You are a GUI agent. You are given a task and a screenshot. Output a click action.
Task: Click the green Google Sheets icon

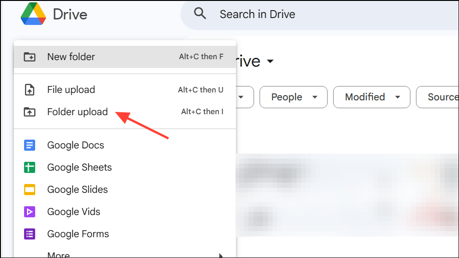30,167
